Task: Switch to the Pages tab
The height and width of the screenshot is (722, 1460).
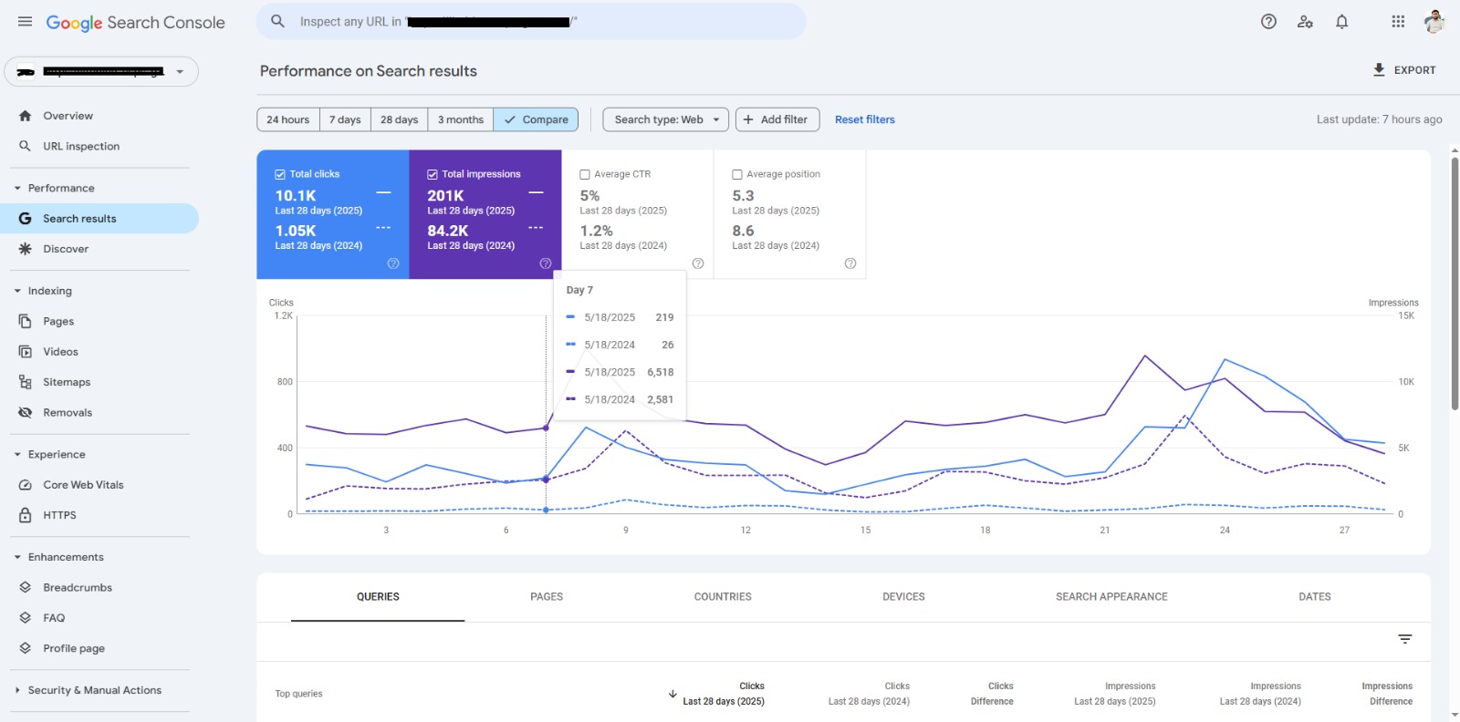Action: [546, 597]
